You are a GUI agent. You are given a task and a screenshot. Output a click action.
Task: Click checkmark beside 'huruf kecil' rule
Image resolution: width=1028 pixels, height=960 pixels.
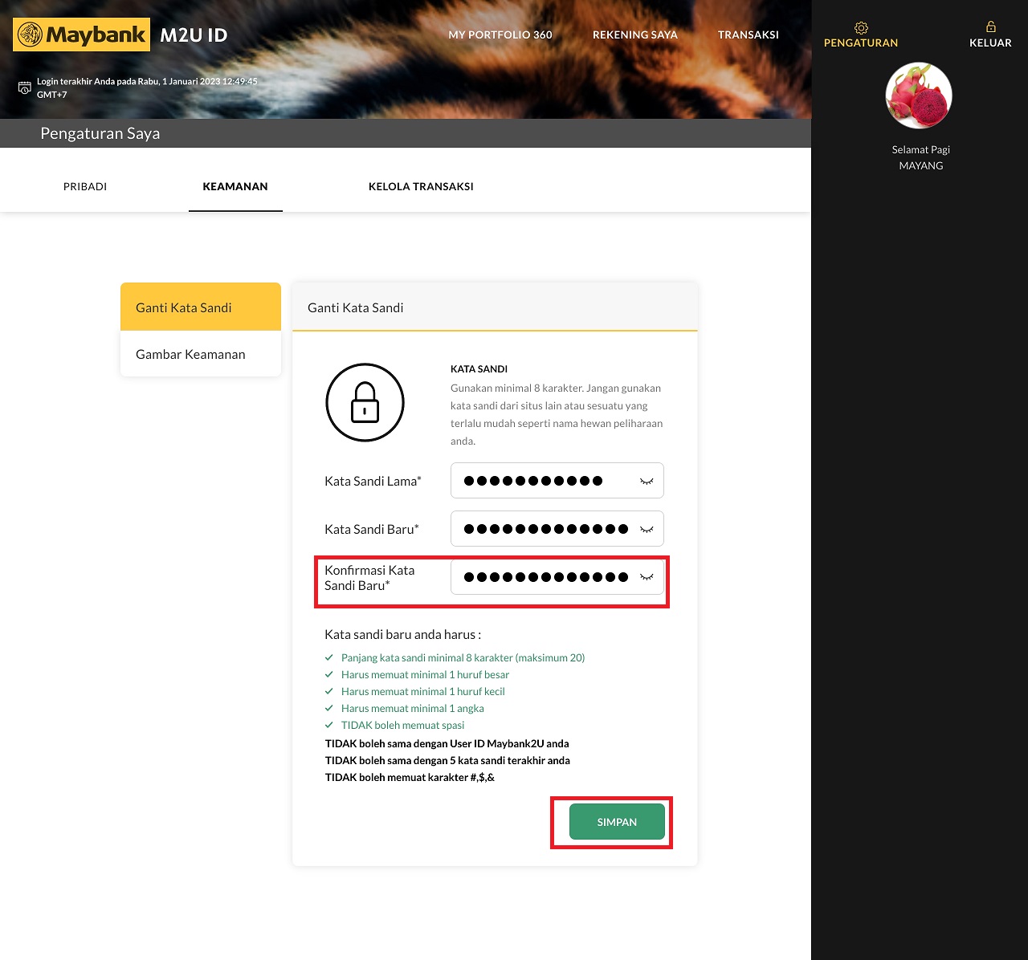pos(328,691)
